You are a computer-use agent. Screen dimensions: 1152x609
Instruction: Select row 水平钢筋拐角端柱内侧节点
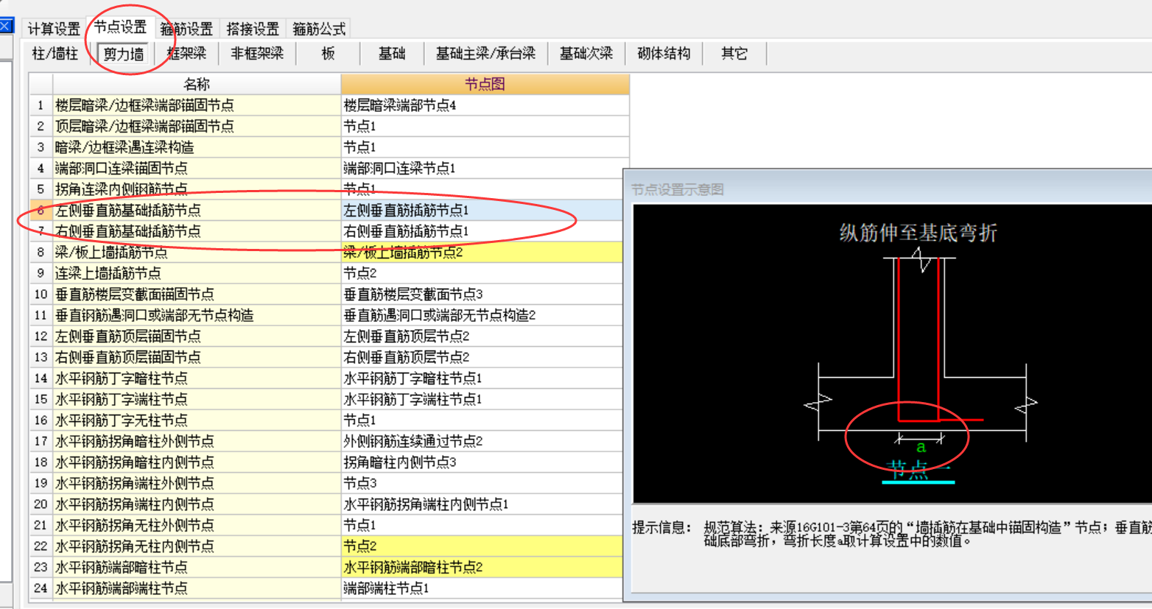click(197, 504)
